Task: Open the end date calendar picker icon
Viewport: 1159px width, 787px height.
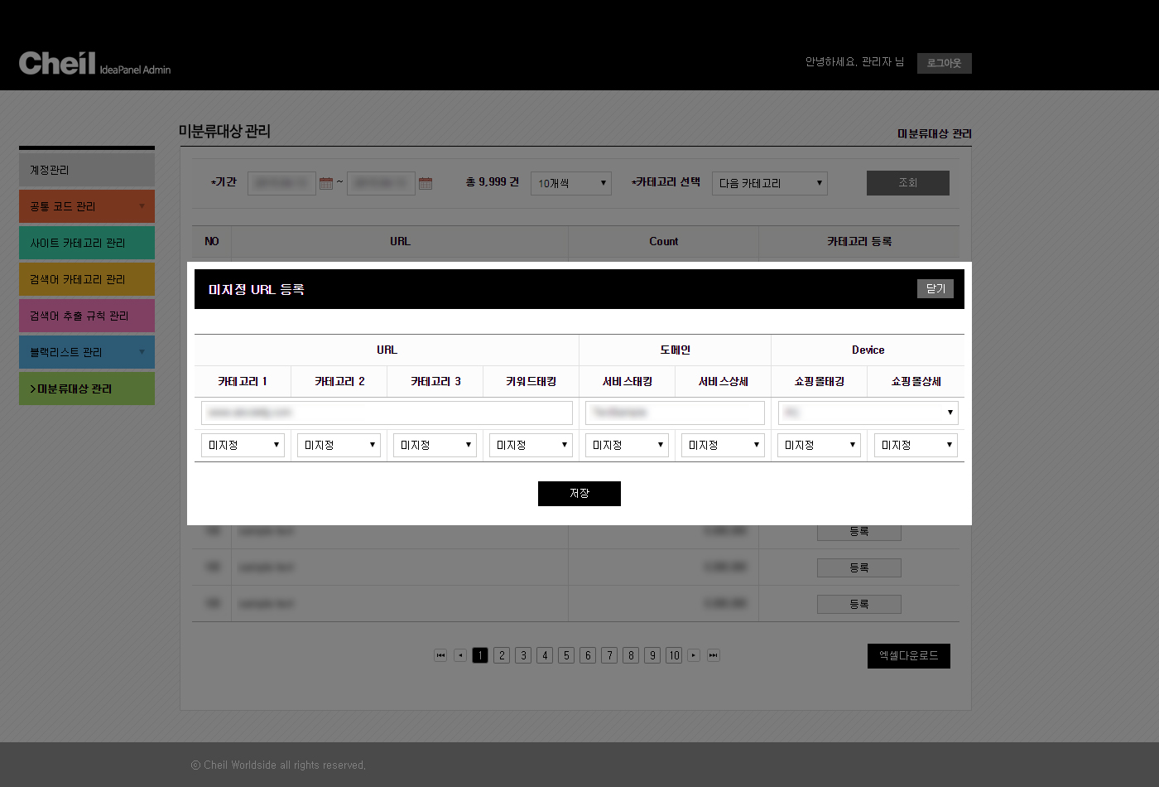Action: tap(426, 183)
